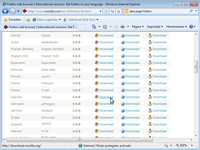Click Add to favorites bar star icon
Viewport: 200px width, 150px height.
click(28, 20)
